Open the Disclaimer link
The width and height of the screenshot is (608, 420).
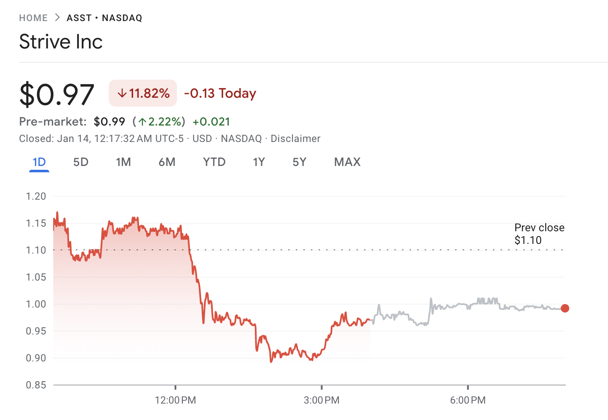coord(295,139)
